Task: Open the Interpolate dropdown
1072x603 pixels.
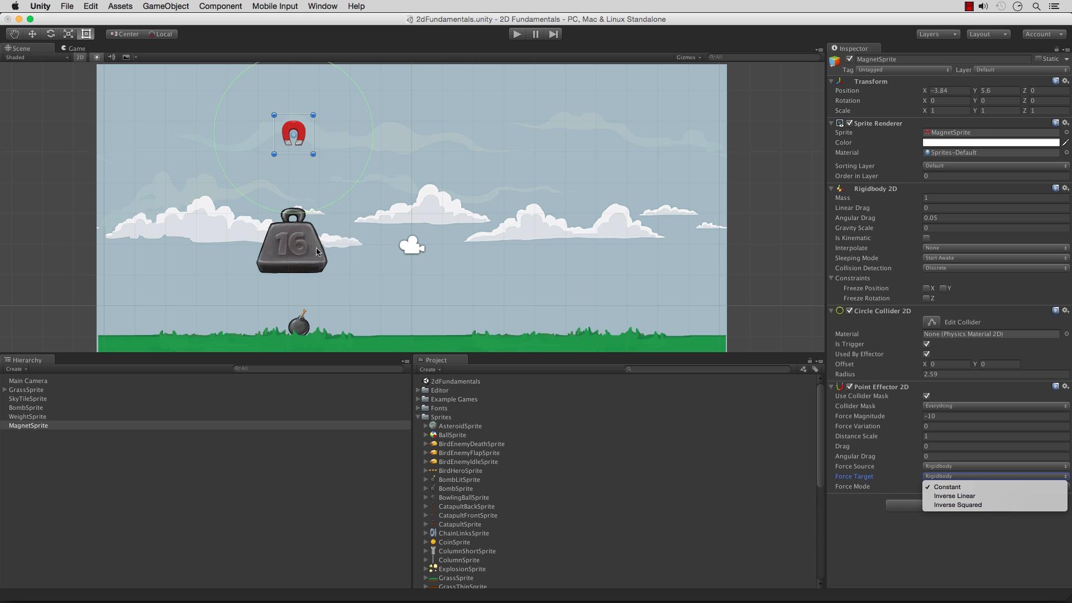Action: click(996, 248)
